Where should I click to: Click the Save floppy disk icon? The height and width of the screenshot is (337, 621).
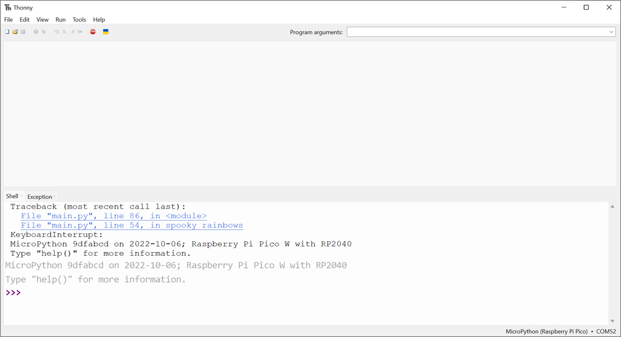pyautogui.click(x=23, y=32)
